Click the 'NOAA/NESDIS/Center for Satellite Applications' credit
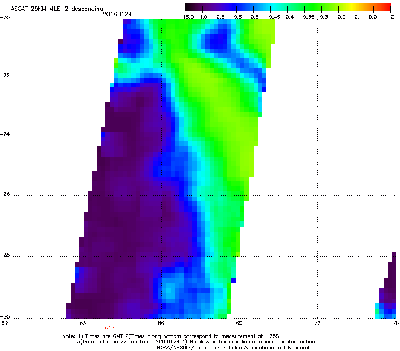 [216, 347]
